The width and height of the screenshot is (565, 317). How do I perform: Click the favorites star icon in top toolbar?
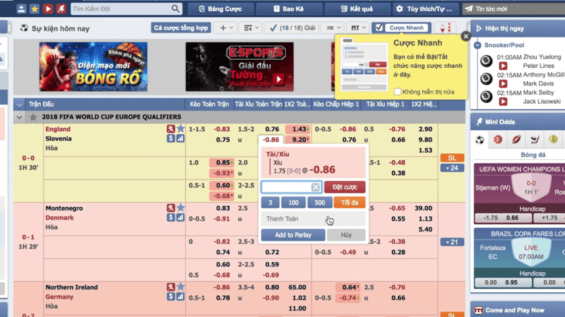34,9
